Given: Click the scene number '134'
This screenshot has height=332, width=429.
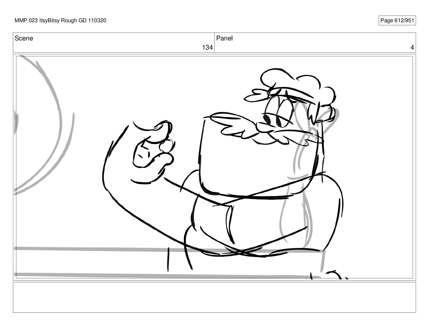Looking at the screenshot, I should [207, 48].
